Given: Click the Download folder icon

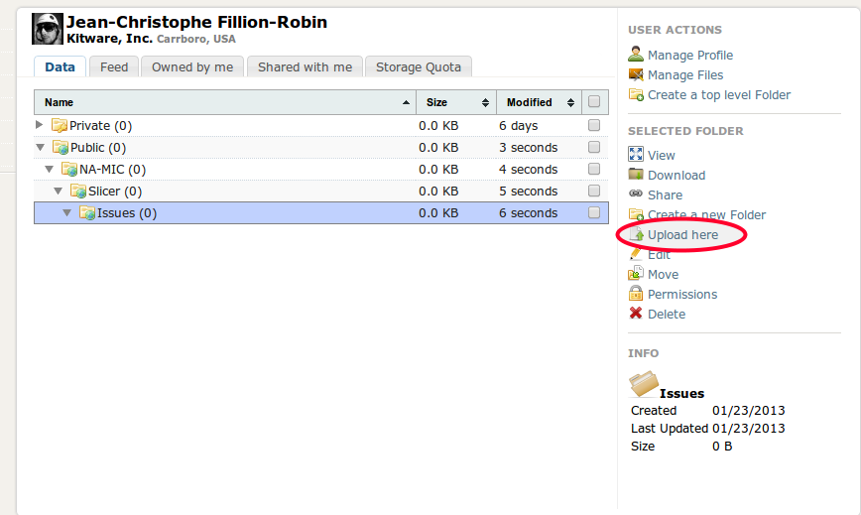Looking at the screenshot, I should click(x=636, y=175).
